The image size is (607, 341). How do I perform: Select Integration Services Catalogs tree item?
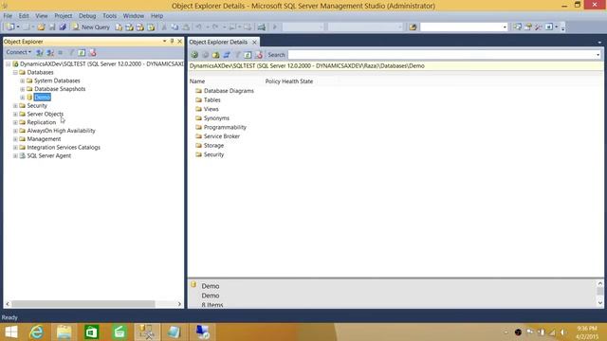[x=64, y=148]
